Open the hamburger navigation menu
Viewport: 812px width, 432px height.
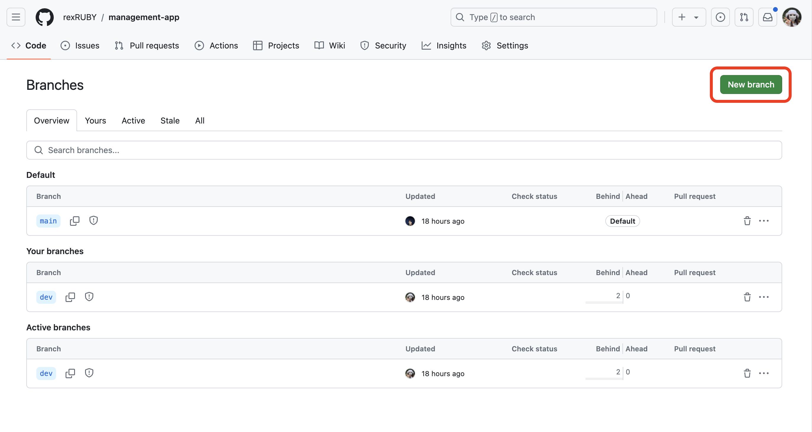(16, 17)
